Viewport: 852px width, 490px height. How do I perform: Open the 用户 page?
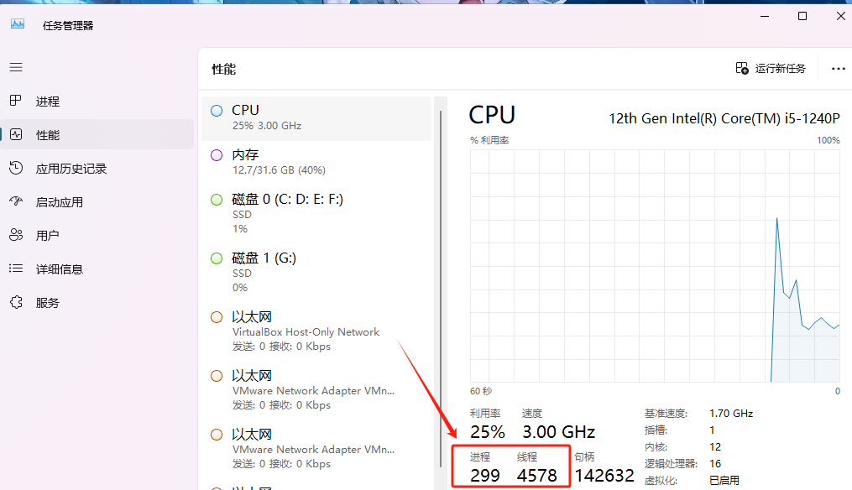coord(97,236)
